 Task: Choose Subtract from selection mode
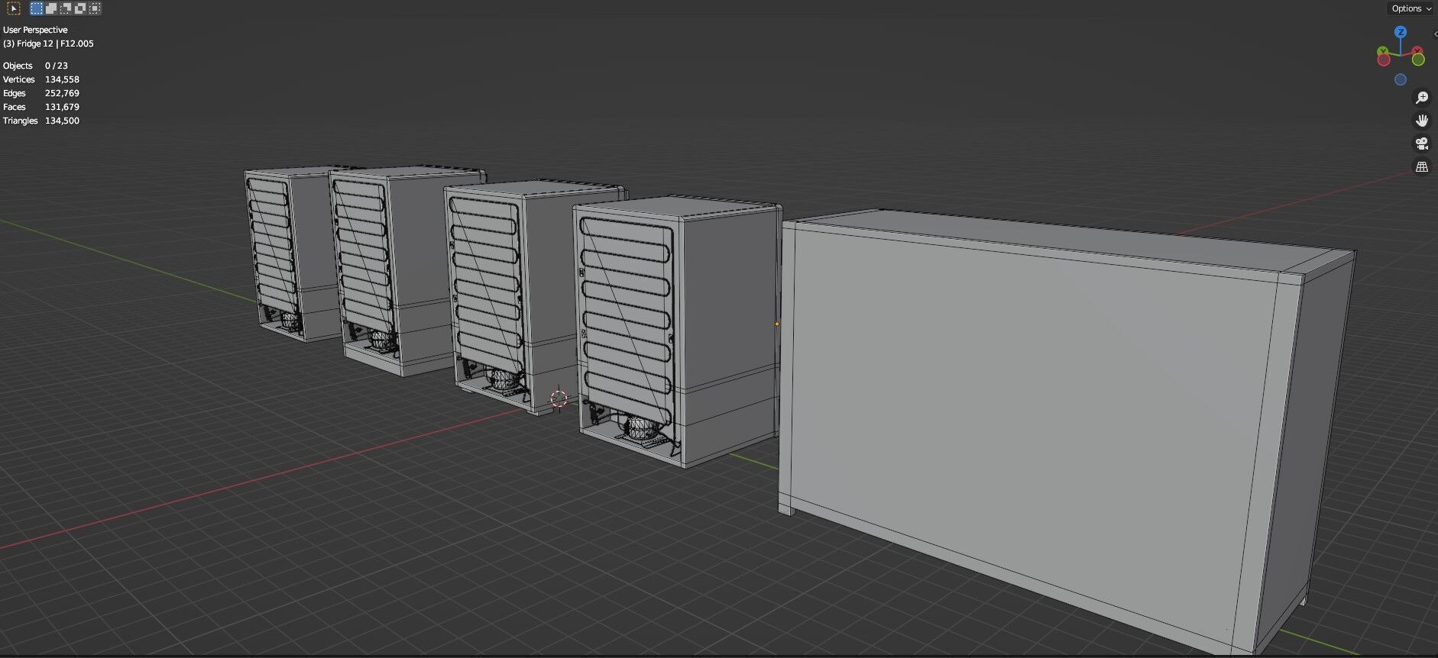(66, 8)
